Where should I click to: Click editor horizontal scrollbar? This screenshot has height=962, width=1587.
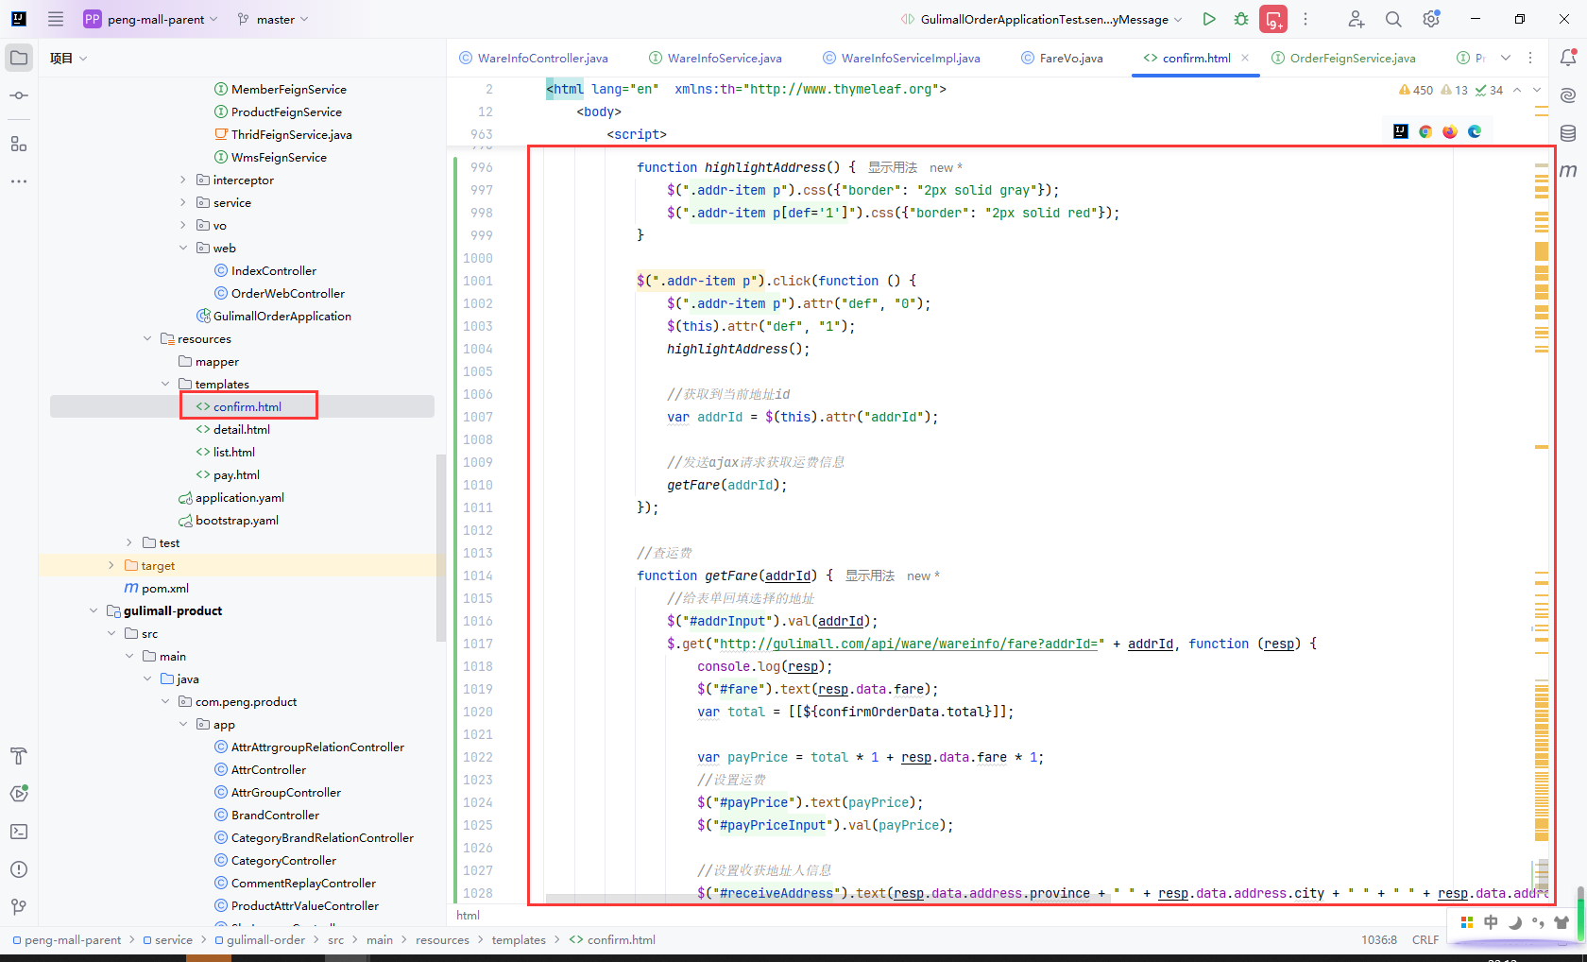[x=828, y=898]
